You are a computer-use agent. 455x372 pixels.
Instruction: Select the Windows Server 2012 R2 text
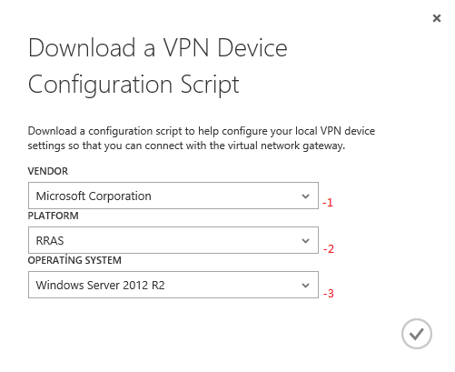[x=100, y=286]
